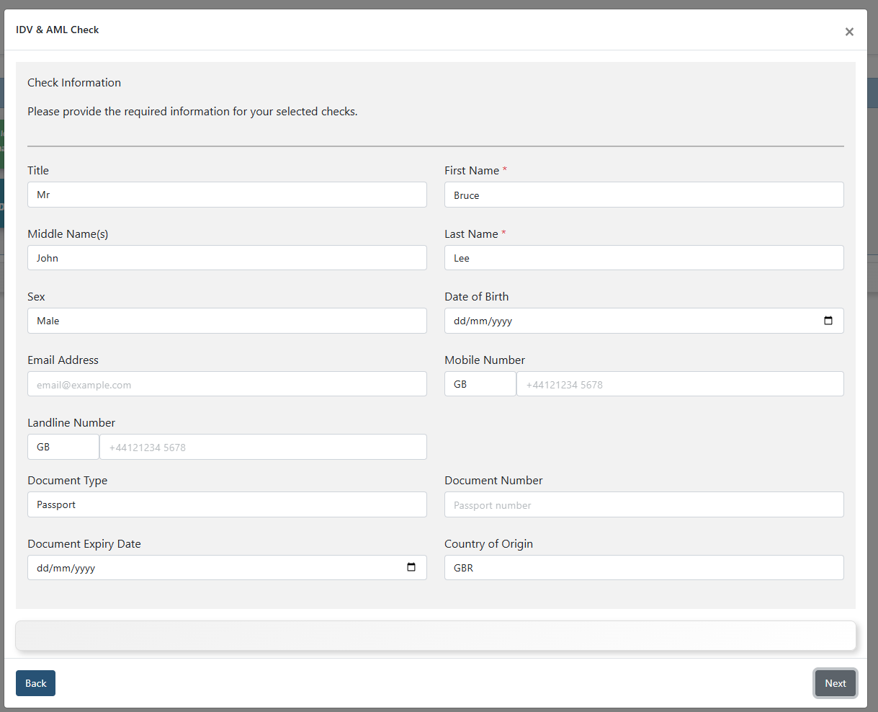Focus the Middle Name(s) field containing John
The image size is (878, 712).
[227, 257]
